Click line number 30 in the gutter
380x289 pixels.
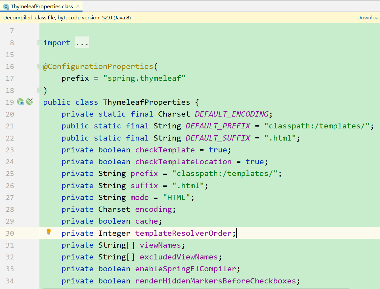10,233
